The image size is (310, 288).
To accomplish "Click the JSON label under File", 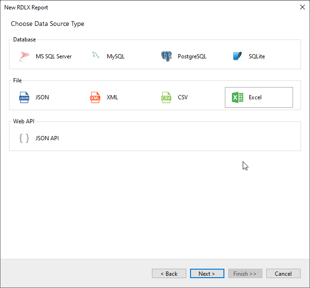I will click(x=42, y=97).
